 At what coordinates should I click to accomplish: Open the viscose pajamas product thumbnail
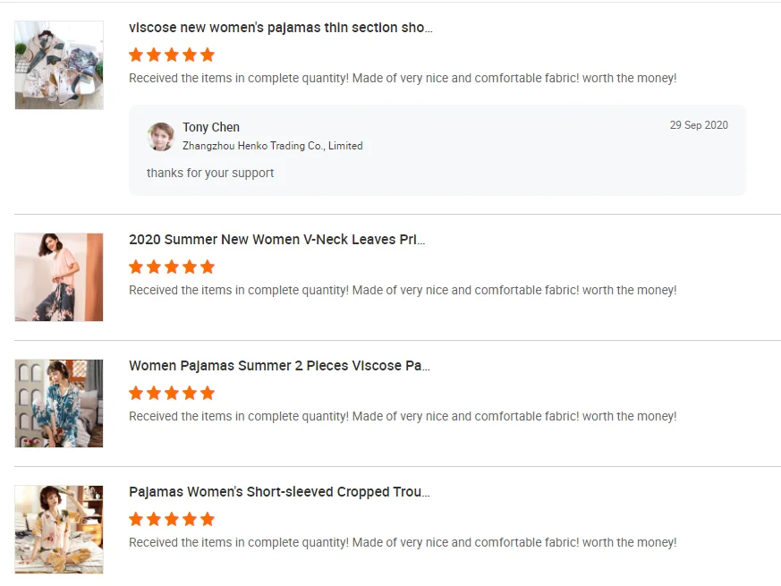(59, 65)
